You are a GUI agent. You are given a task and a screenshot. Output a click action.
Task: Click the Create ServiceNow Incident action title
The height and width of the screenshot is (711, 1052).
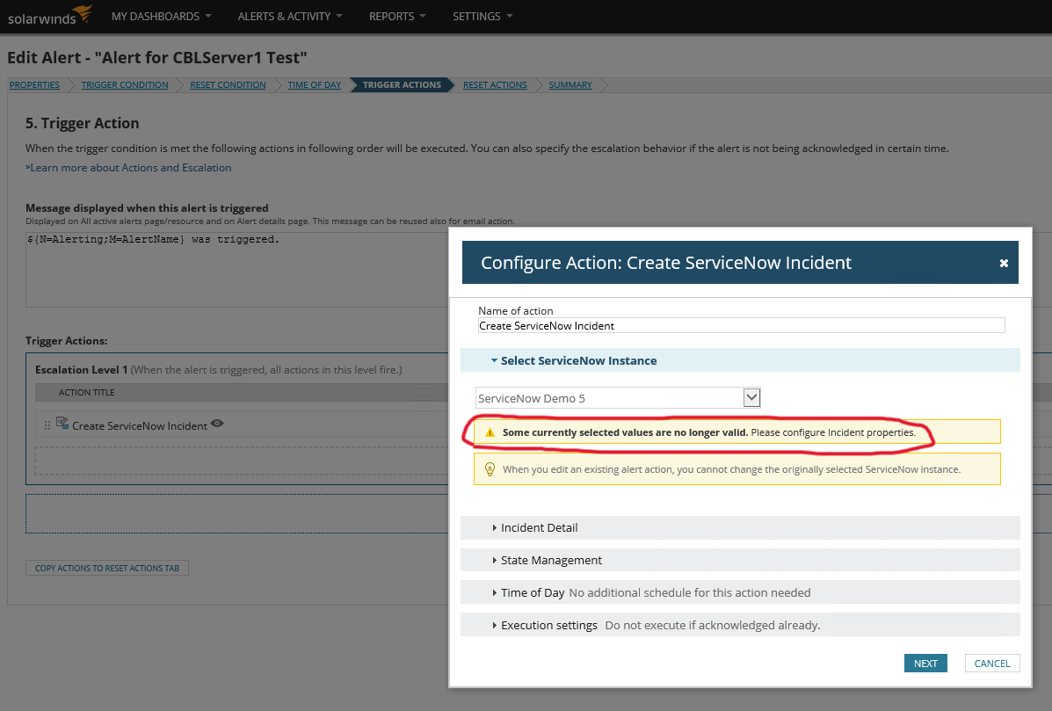[140, 426]
